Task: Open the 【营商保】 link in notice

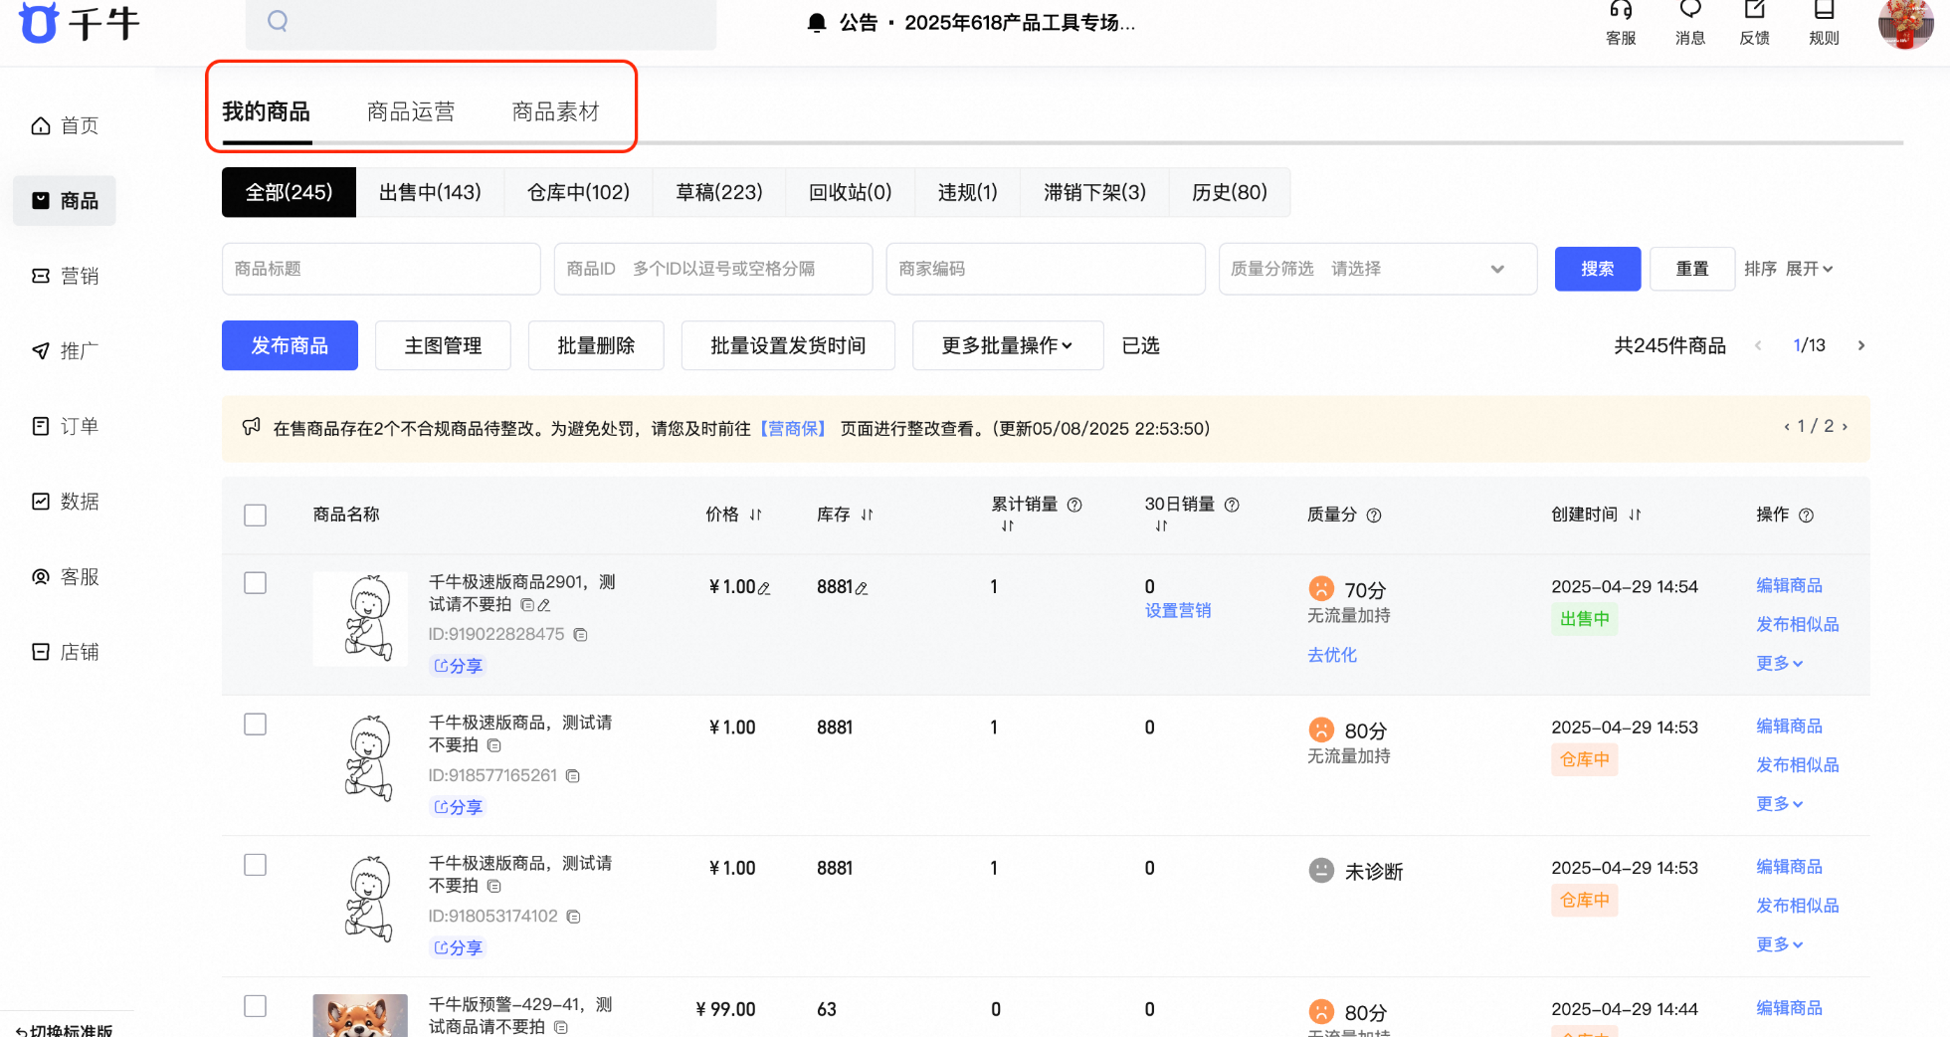Action: pyautogui.click(x=793, y=429)
